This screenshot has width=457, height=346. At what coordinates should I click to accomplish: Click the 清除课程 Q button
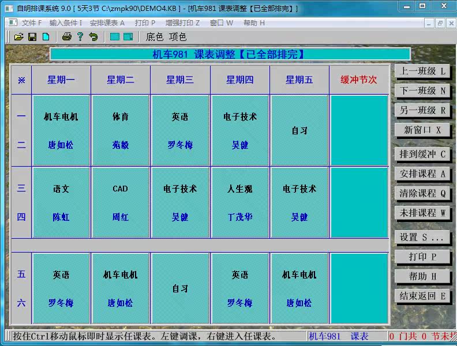pyautogui.click(x=422, y=193)
